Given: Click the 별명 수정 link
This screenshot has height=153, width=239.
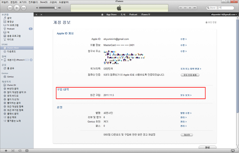Looking at the screenshot, I should pyautogui.click(x=186, y=113).
